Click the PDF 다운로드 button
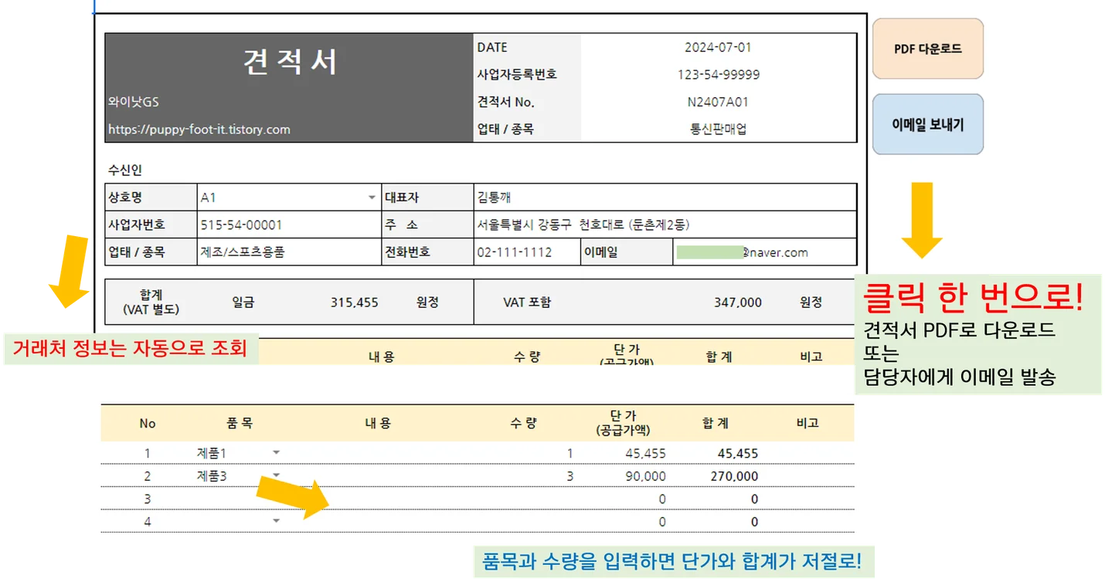Screen dimensions: 1105x585 (x=927, y=49)
